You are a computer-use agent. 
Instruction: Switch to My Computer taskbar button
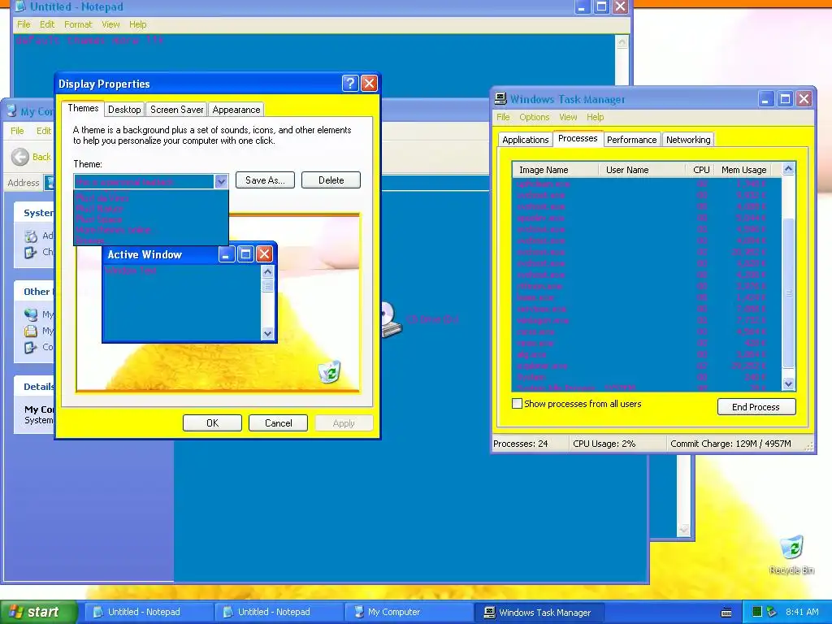[409, 612]
